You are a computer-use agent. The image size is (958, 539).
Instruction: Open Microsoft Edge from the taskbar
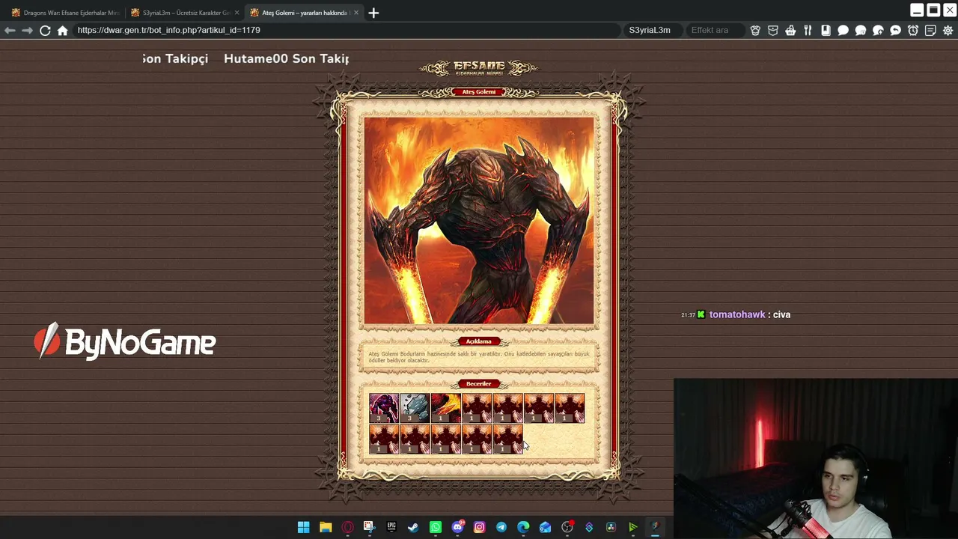point(523,527)
